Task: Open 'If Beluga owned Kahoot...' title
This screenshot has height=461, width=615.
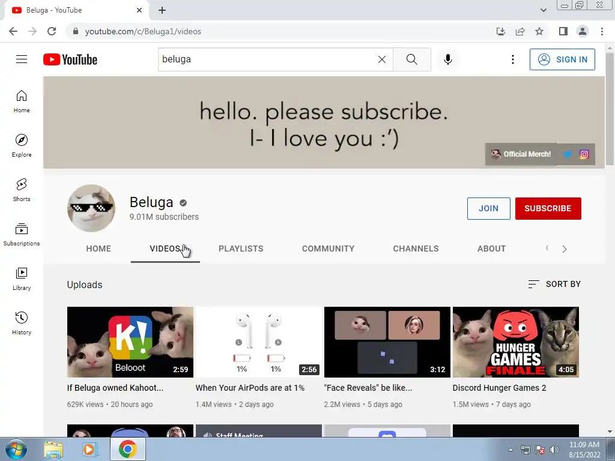Action: pyautogui.click(x=115, y=388)
